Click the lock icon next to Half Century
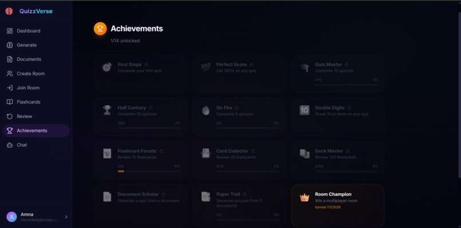The image size is (461, 228). [x=150, y=108]
